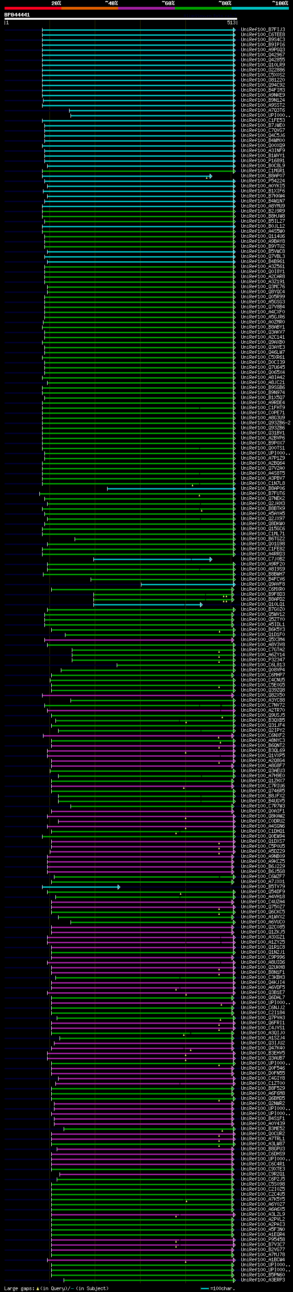Click the red 20% identity legend segment
This screenshot has width=293, height=1292.
(33, 8)
